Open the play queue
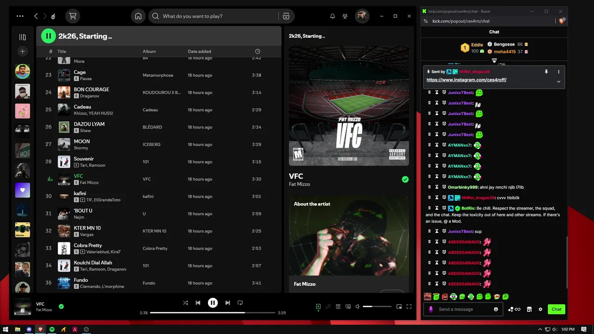This screenshot has height=334, width=594. point(338,307)
